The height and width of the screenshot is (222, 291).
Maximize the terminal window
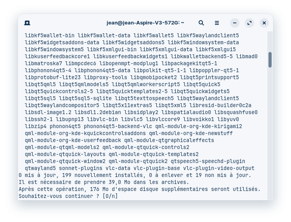(x=249, y=23)
